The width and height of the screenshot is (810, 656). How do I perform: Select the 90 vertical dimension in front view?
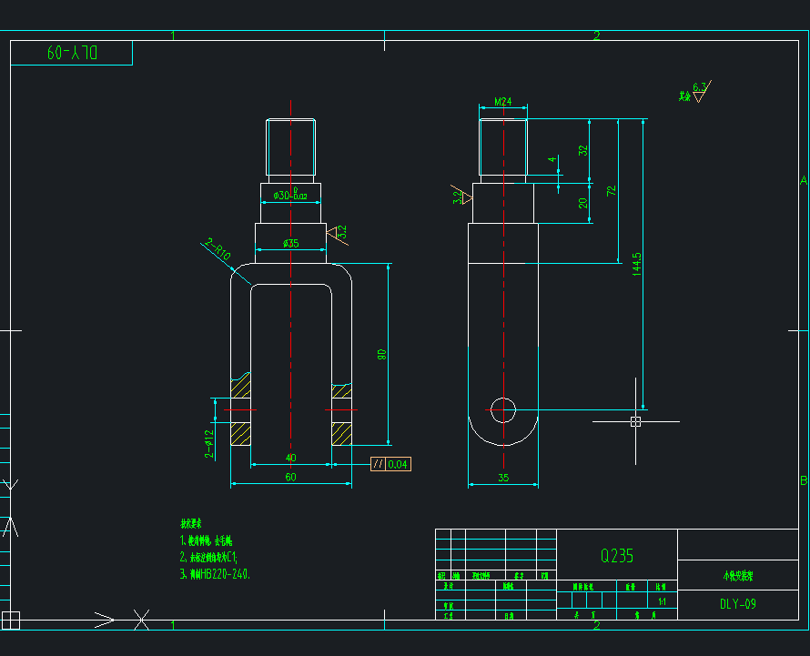381,354
